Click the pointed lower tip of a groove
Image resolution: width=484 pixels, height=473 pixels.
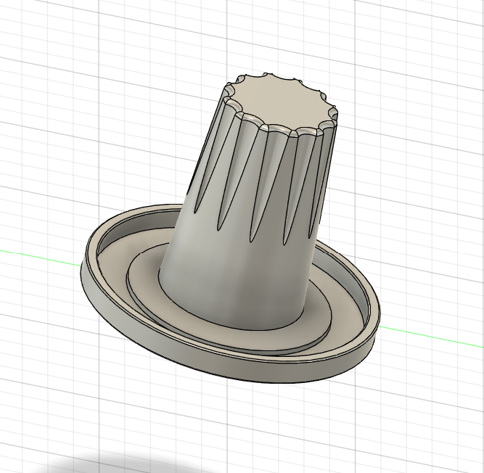pos(251,239)
